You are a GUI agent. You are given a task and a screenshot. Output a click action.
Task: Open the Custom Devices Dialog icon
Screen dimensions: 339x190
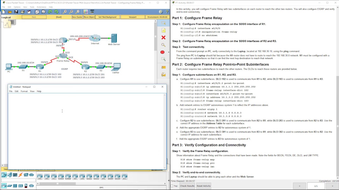92,12
